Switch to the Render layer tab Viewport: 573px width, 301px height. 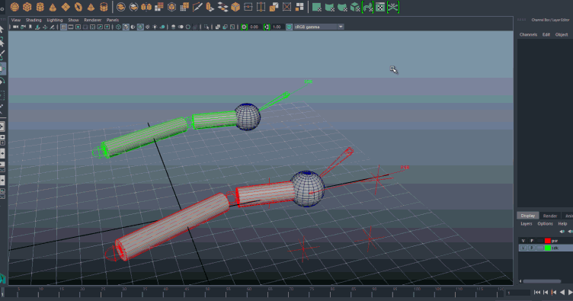(x=550, y=216)
